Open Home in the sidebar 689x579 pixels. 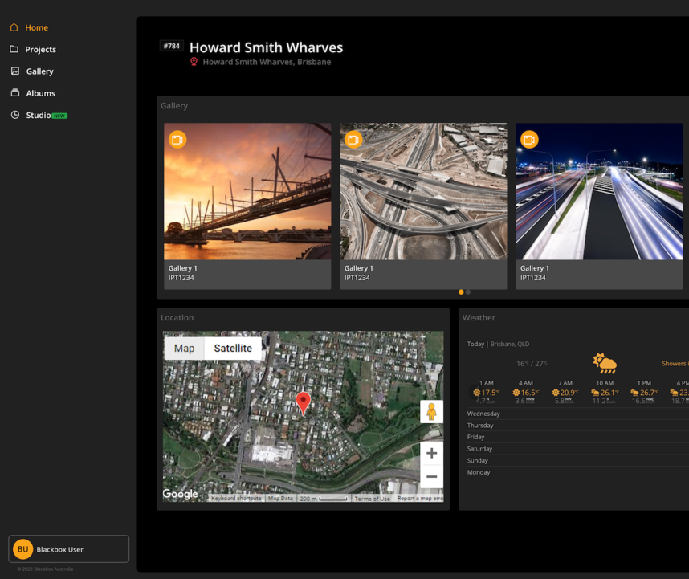click(29, 27)
